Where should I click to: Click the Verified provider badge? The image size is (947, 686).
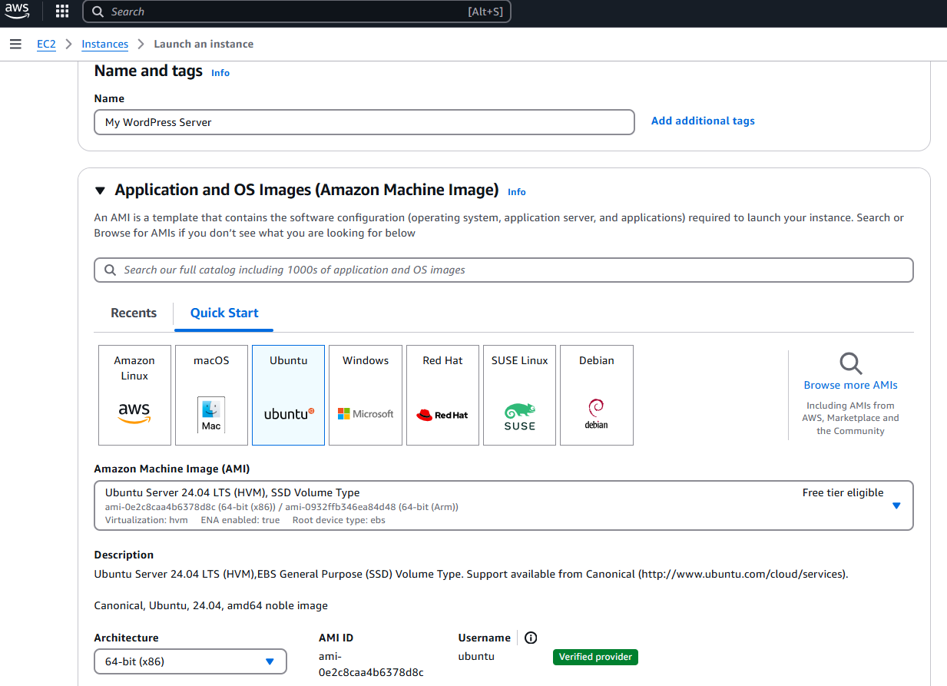(595, 657)
